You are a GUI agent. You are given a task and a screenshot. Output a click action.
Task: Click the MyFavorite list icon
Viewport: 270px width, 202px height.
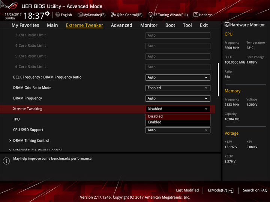(80, 15)
